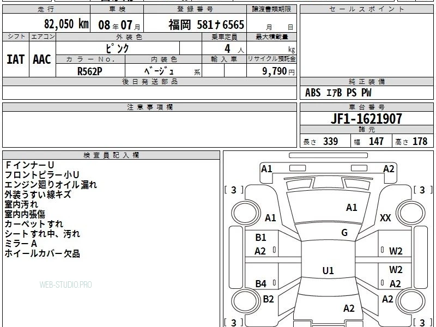The image size is (436, 327).
Task: Click the note カーペットすれ
Action: point(34,224)
